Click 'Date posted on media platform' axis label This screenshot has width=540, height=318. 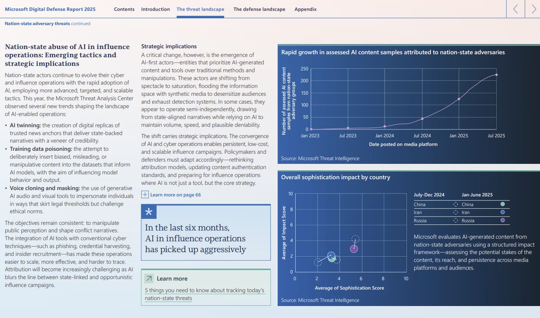pos(403,144)
